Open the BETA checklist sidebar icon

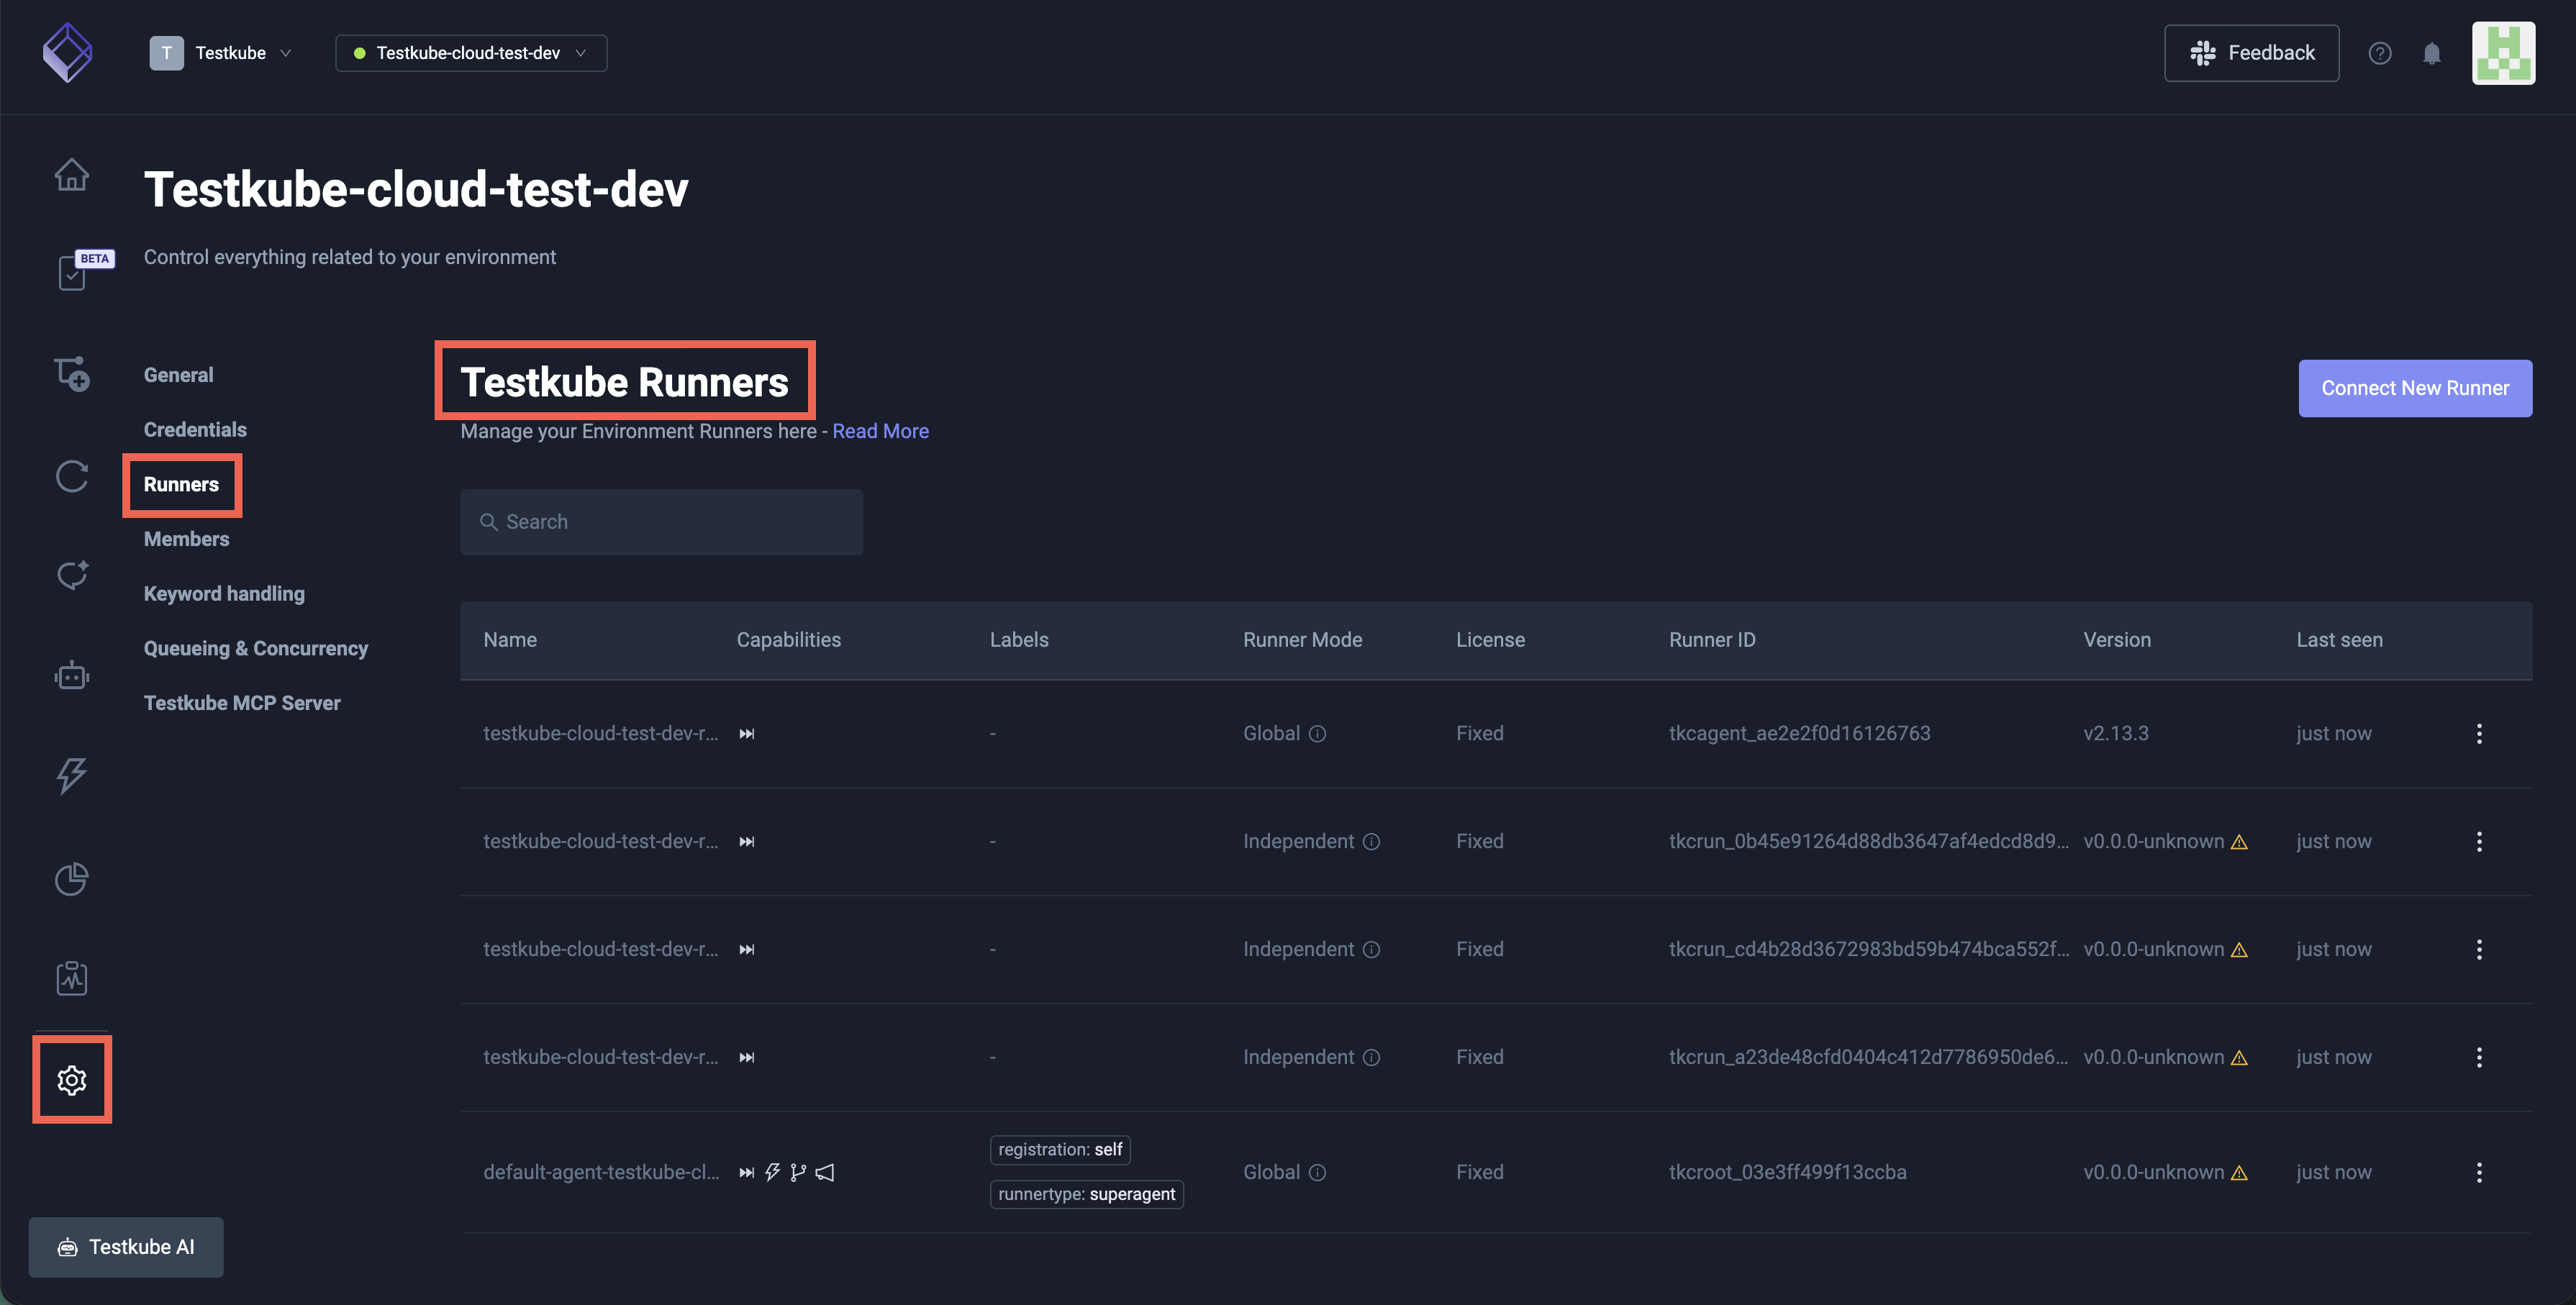tap(72, 272)
